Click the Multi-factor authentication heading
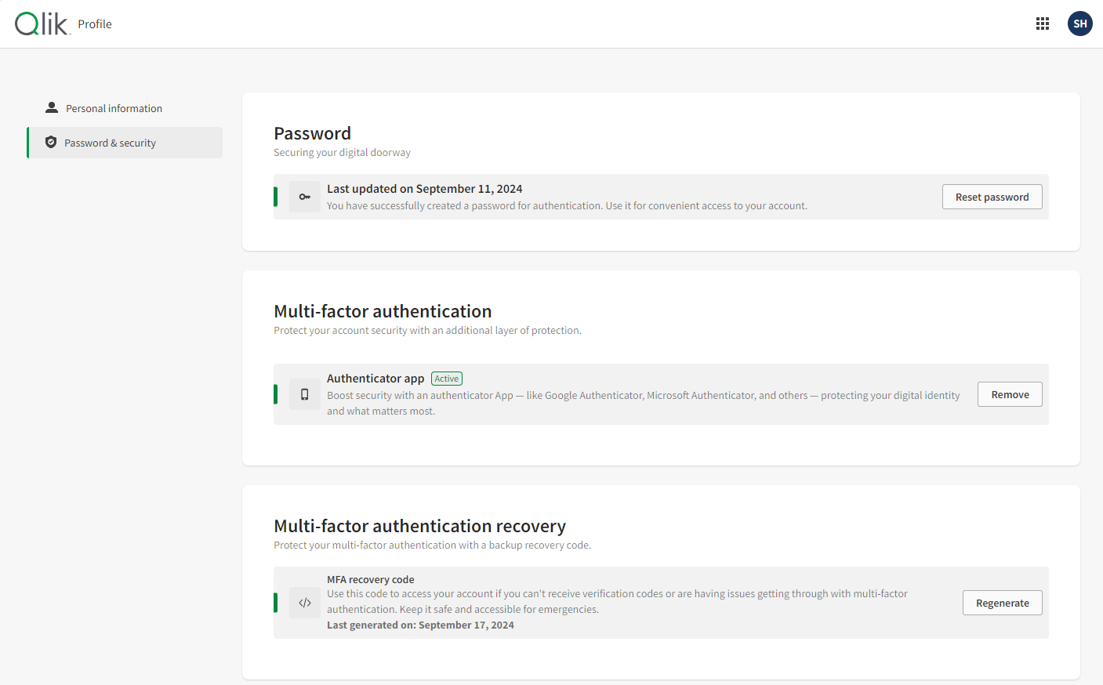The height and width of the screenshot is (685, 1103). [383, 311]
